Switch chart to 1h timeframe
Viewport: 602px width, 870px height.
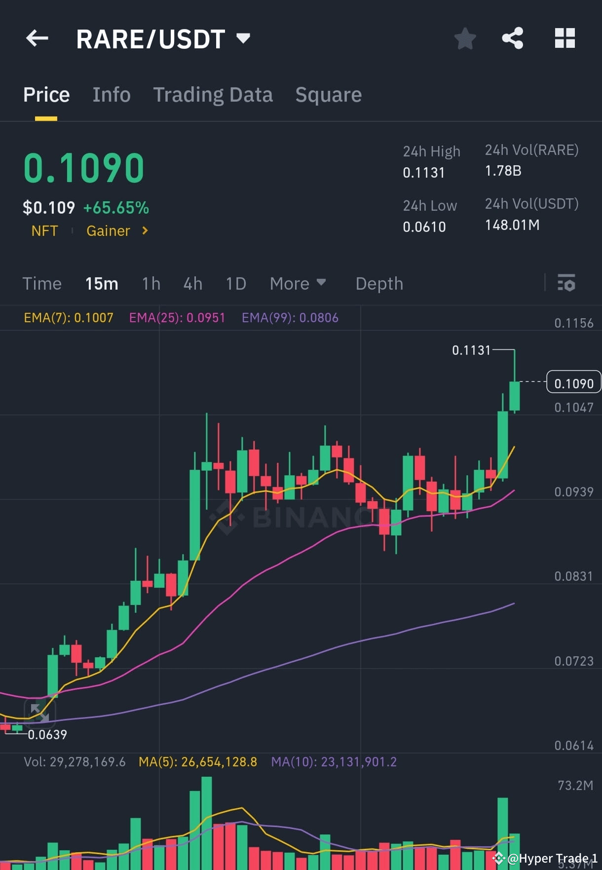pyautogui.click(x=150, y=283)
